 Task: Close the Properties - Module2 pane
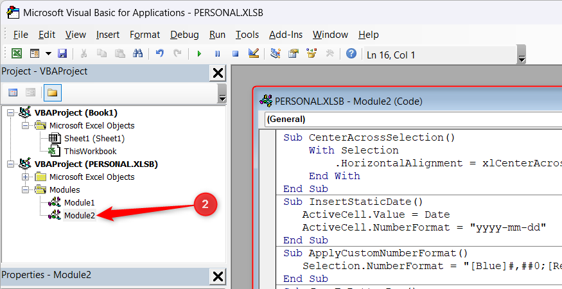point(218,277)
